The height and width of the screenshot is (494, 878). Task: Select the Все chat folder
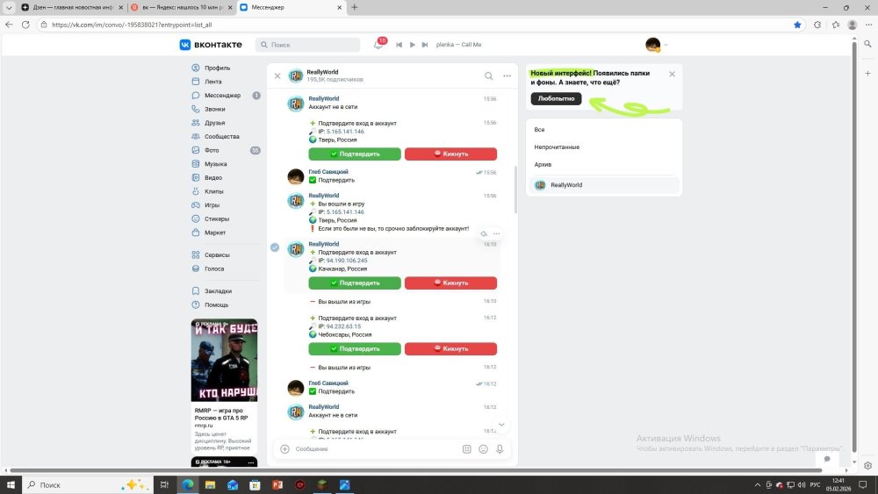(x=604, y=130)
